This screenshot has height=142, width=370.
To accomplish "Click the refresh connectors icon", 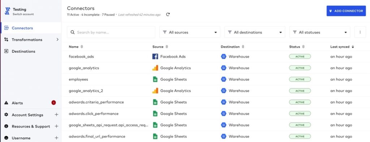I will tap(168, 14).
